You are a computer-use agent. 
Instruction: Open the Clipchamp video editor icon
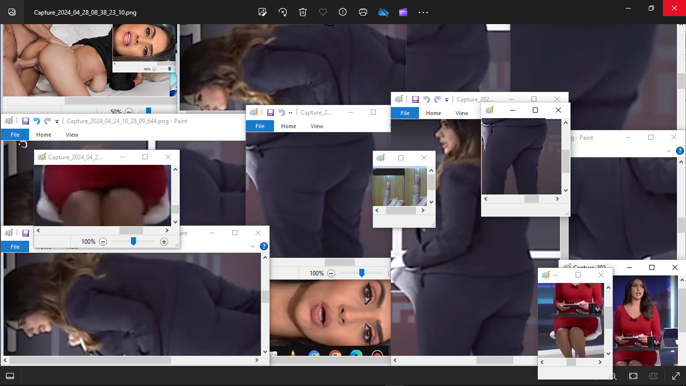[x=403, y=12]
